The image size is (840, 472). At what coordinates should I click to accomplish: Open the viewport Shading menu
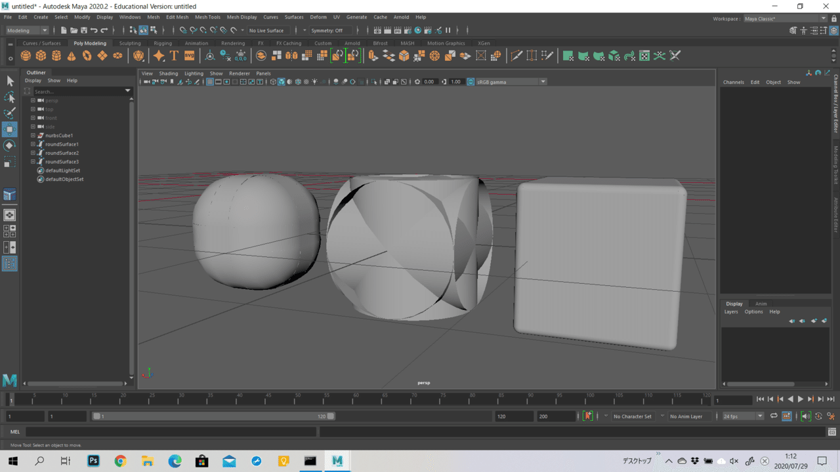coord(169,73)
